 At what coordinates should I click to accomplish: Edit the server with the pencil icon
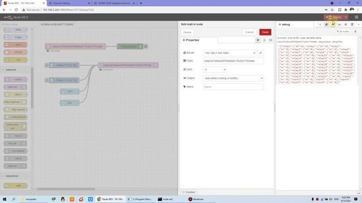coord(261,53)
